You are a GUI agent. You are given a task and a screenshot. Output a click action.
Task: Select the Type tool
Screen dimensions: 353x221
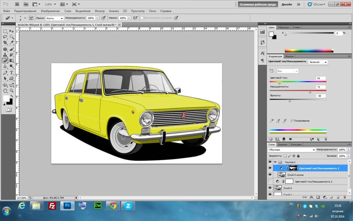click(11, 73)
